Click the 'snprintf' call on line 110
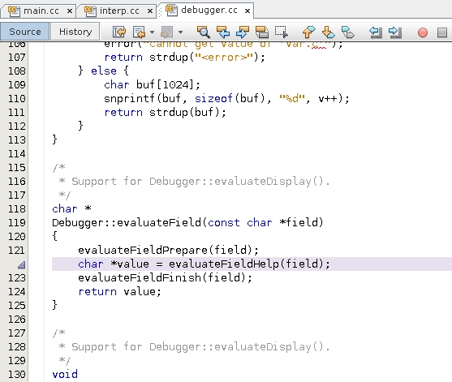The image size is (452, 382). tap(129, 98)
